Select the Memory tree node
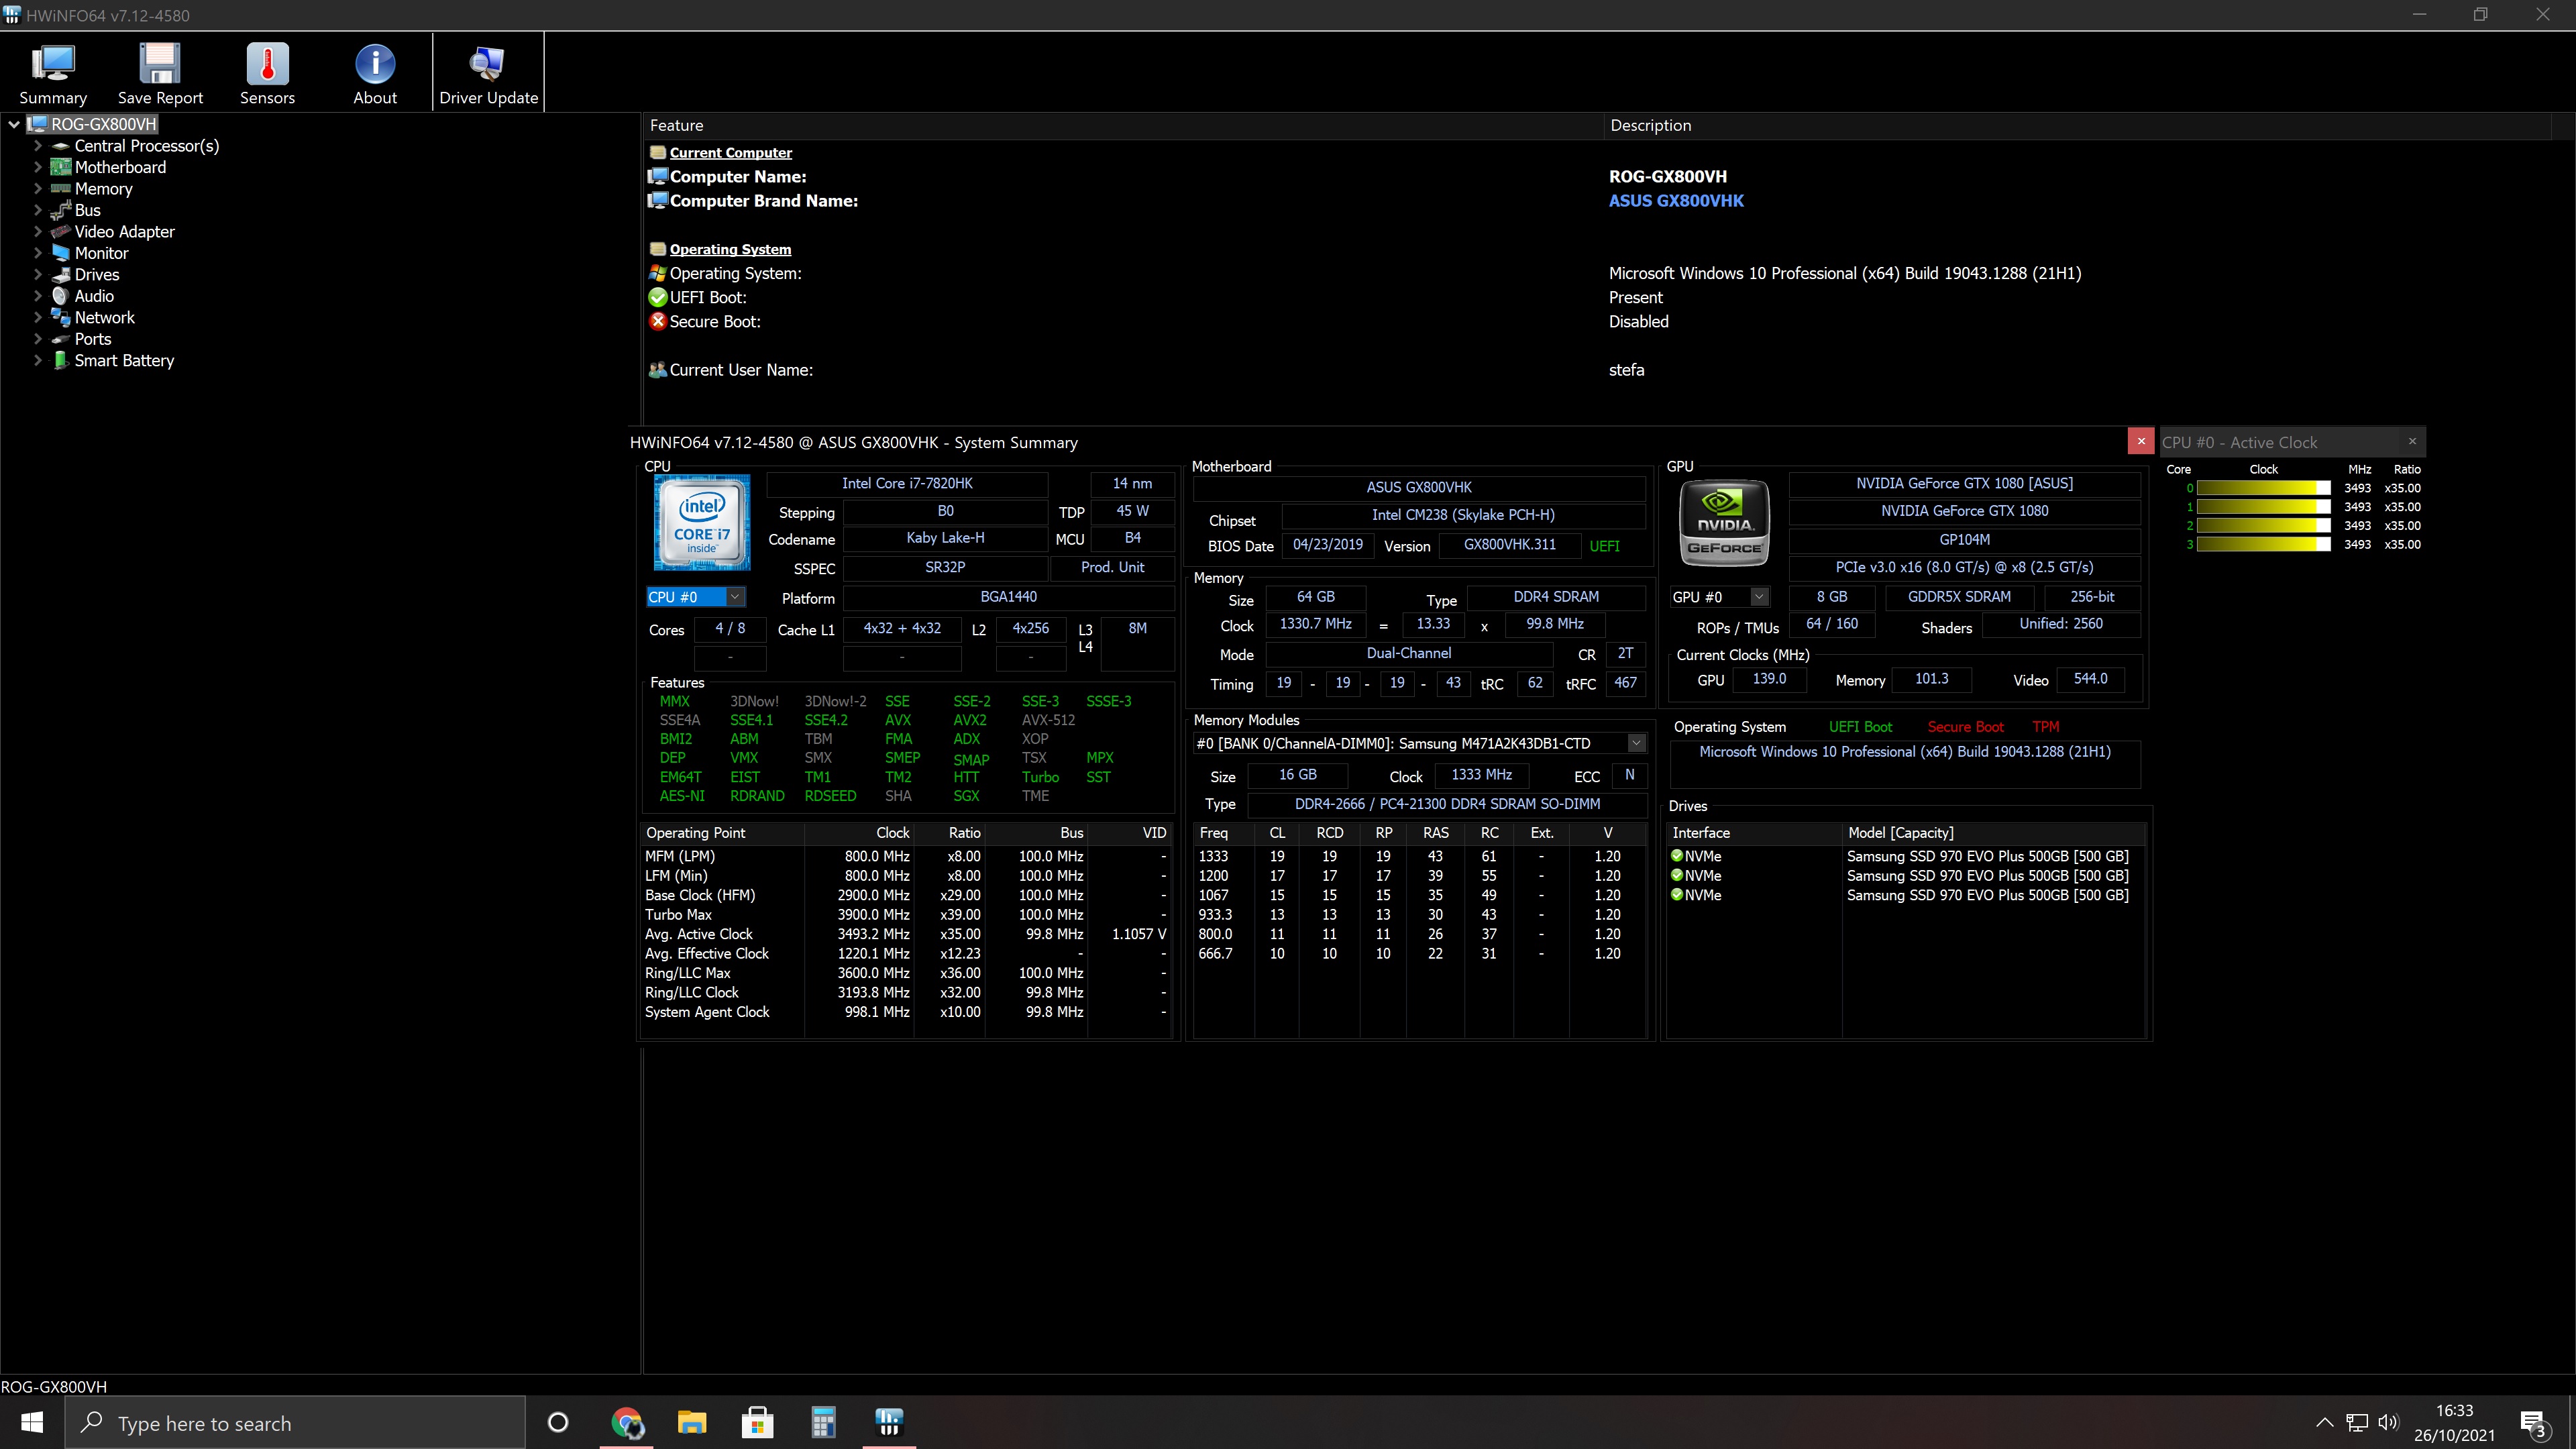This screenshot has height=1449, width=2576. (103, 189)
